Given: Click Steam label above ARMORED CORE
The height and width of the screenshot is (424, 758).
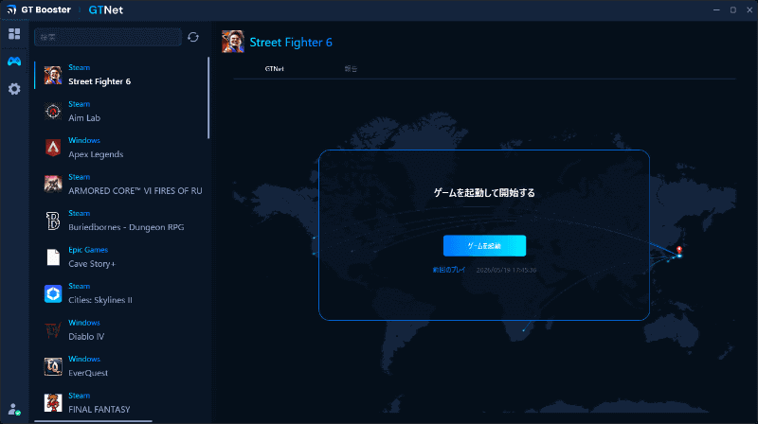Looking at the screenshot, I should coord(80,177).
